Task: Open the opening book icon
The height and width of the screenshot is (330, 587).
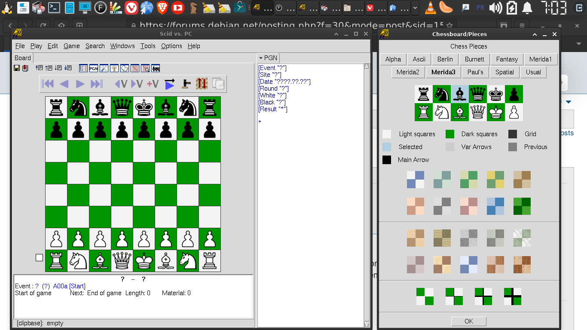Action: 125,68
